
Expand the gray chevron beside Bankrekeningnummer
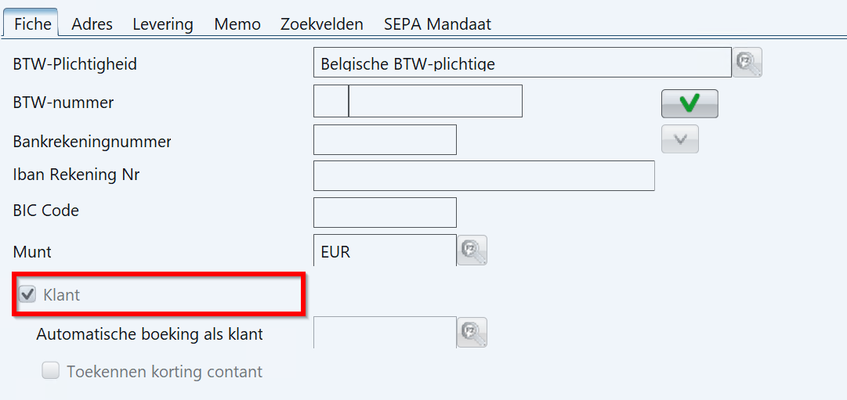pyautogui.click(x=681, y=139)
